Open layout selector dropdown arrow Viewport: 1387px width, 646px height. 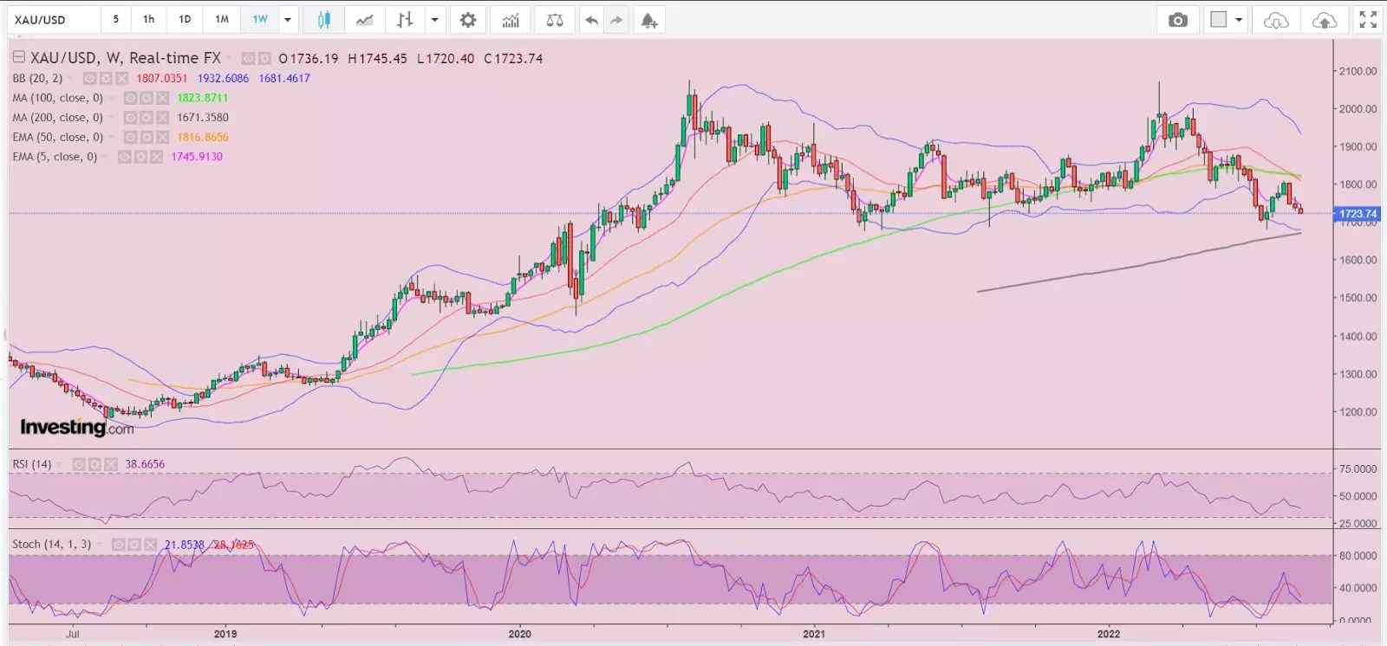[1240, 20]
